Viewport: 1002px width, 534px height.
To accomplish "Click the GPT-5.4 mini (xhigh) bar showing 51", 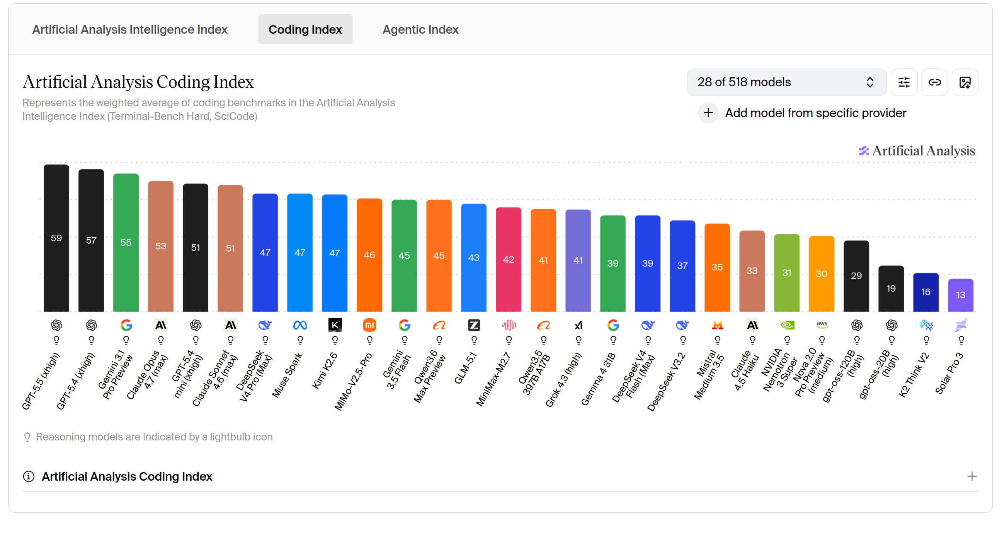I will point(196,248).
